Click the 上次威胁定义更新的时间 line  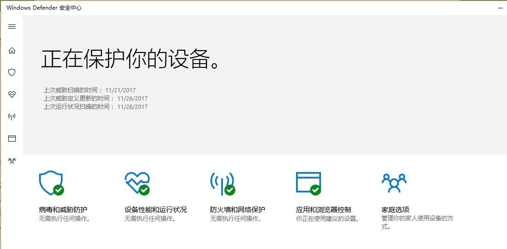point(96,98)
